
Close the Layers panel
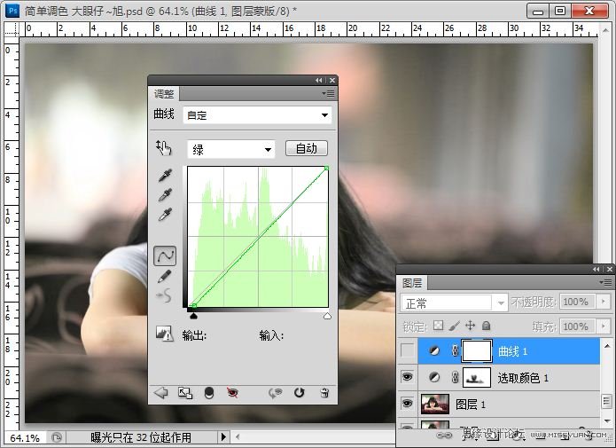(610, 269)
